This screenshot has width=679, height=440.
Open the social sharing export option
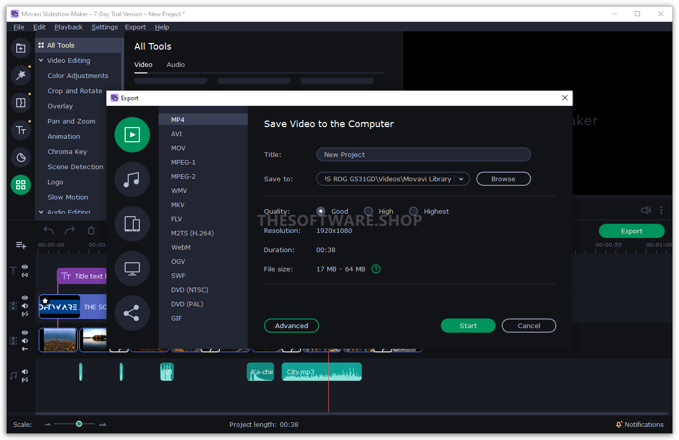(132, 313)
